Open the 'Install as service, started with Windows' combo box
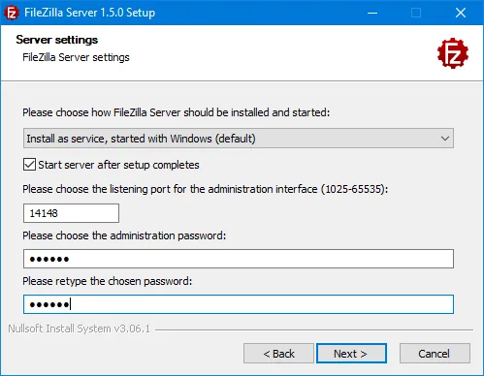Image resolution: width=484 pixels, height=376 pixels. (239, 139)
